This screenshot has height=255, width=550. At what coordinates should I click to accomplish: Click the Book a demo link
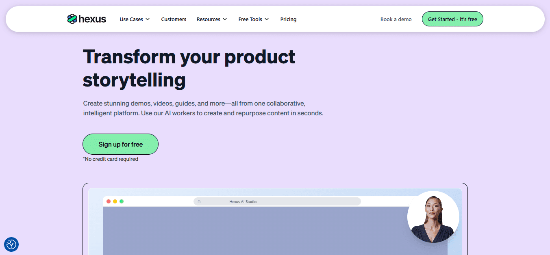pos(396,19)
